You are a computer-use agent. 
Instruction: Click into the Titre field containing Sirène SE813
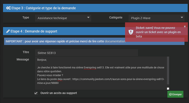87,53
